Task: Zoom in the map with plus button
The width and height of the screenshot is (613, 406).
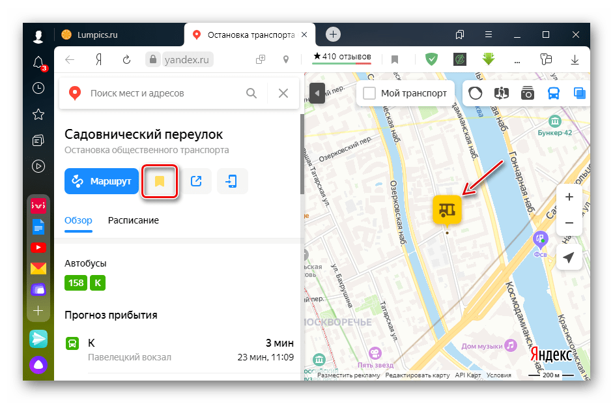Action: [569, 197]
